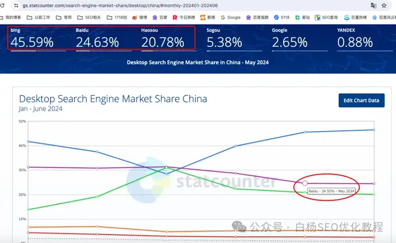
Task: Open the 百度指数 bookmark
Action: tap(257, 18)
